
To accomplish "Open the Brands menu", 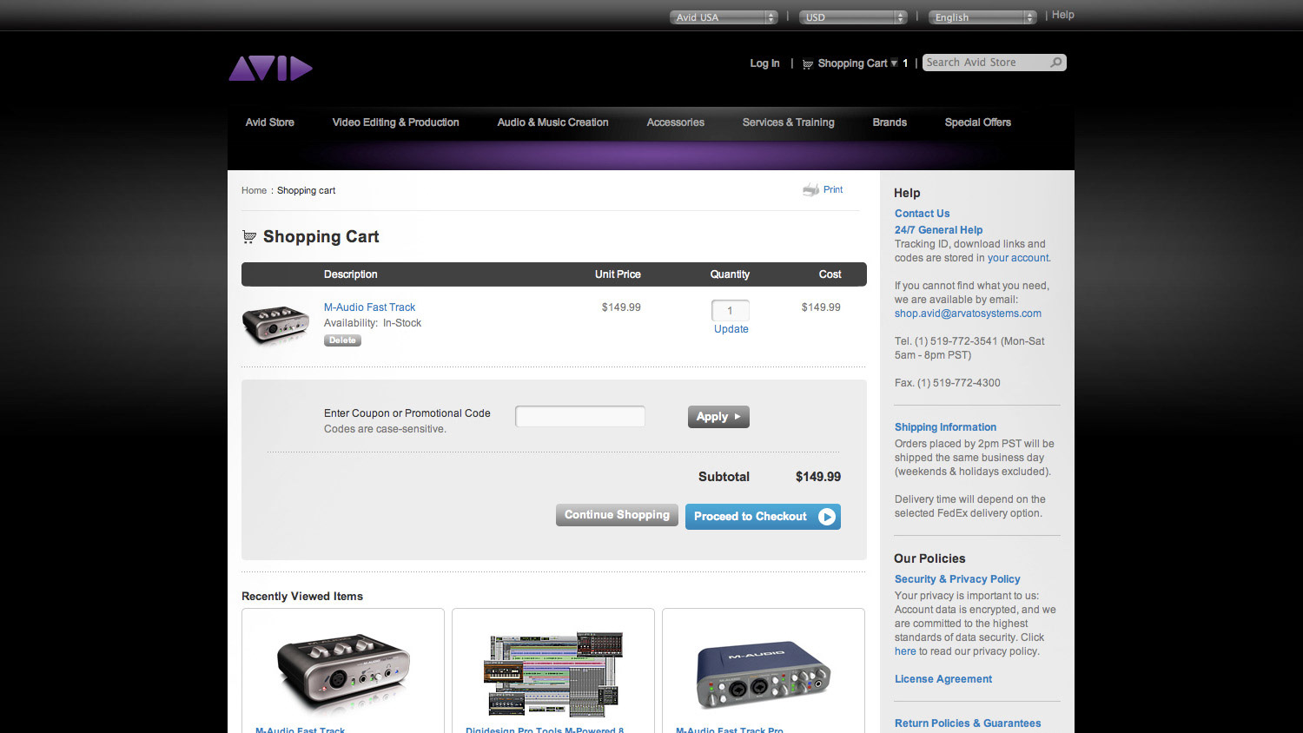I will (x=890, y=122).
